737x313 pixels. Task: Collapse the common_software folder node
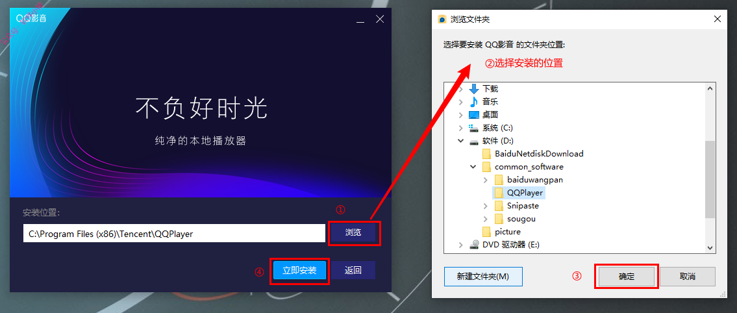pyautogui.click(x=473, y=166)
